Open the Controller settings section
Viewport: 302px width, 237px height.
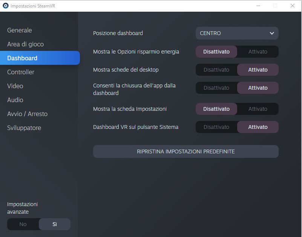click(21, 72)
